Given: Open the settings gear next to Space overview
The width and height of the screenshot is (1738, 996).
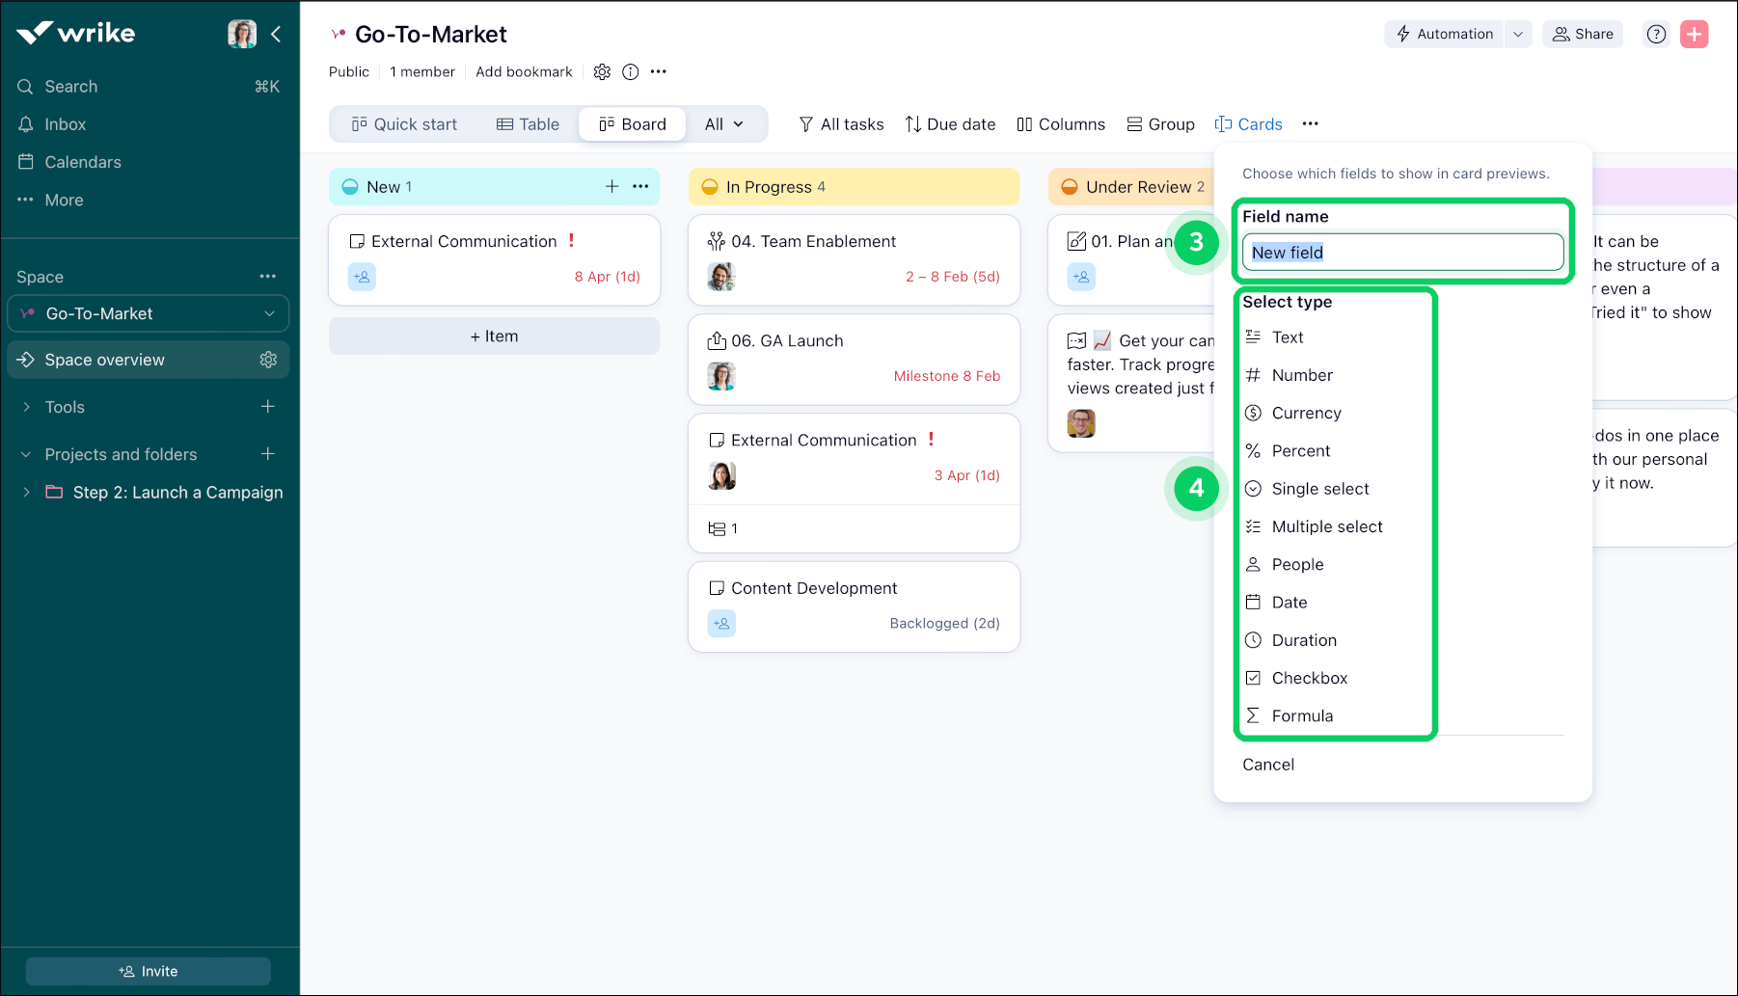Looking at the screenshot, I should tap(268, 359).
